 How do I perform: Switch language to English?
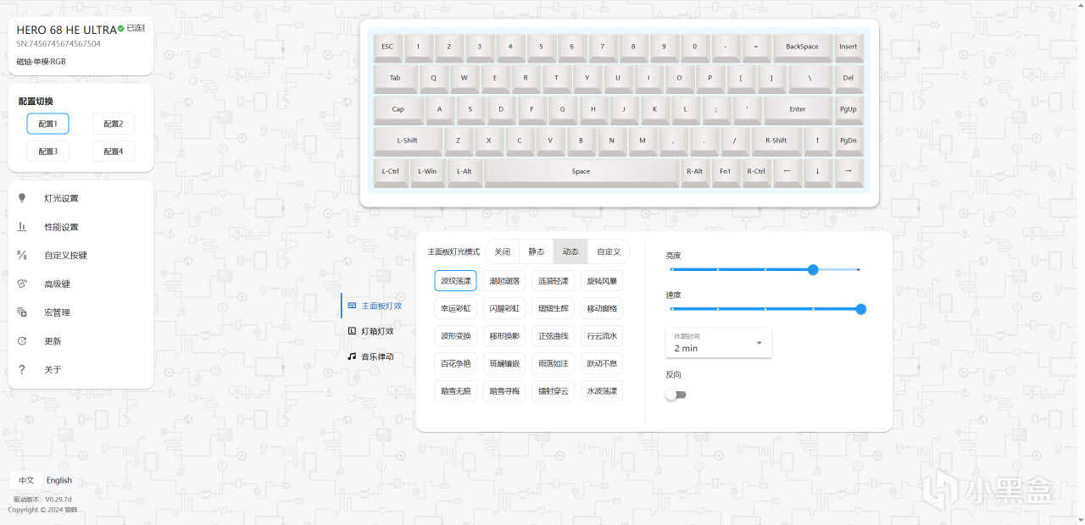[x=59, y=480]
